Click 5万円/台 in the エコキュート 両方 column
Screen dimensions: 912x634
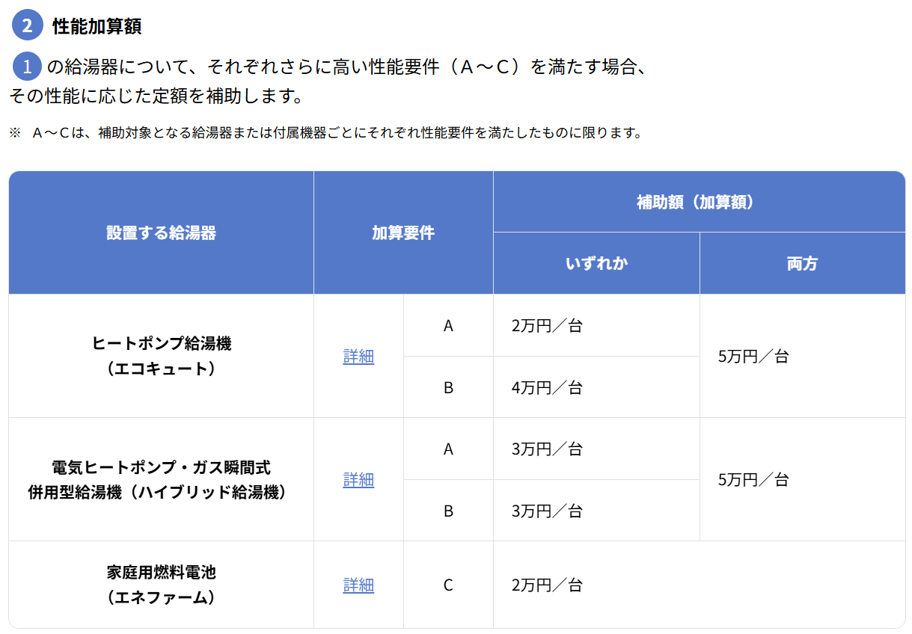[753, 357]
